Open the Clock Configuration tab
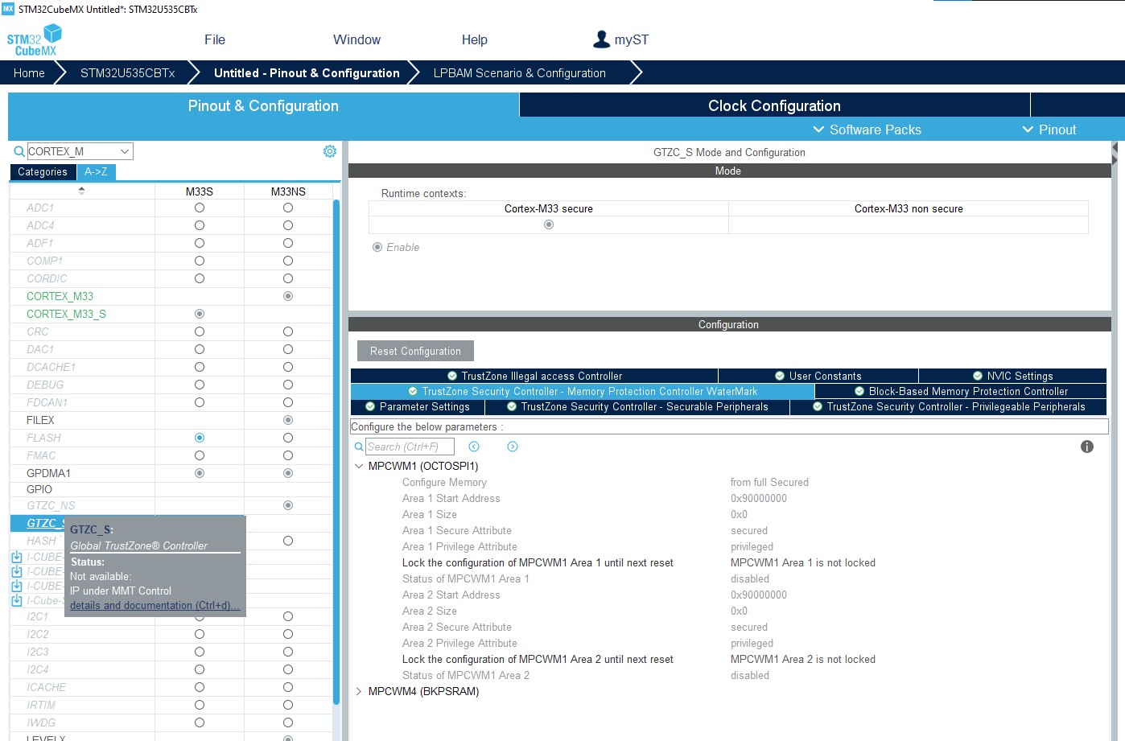This screenshot has height=741, width=1125. [x=774, y=105]
